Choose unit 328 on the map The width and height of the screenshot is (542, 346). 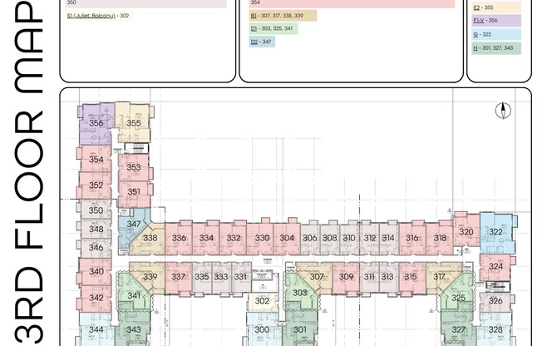495,329
